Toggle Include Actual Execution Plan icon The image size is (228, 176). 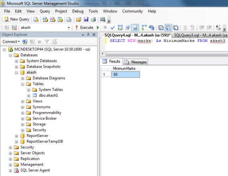144,28
